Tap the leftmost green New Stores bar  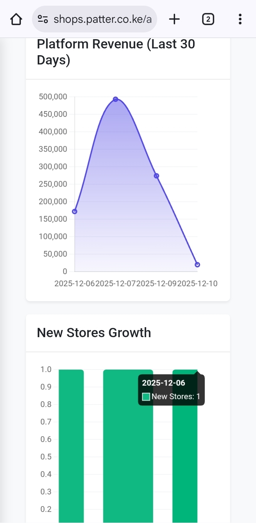[x=71, y=445]
